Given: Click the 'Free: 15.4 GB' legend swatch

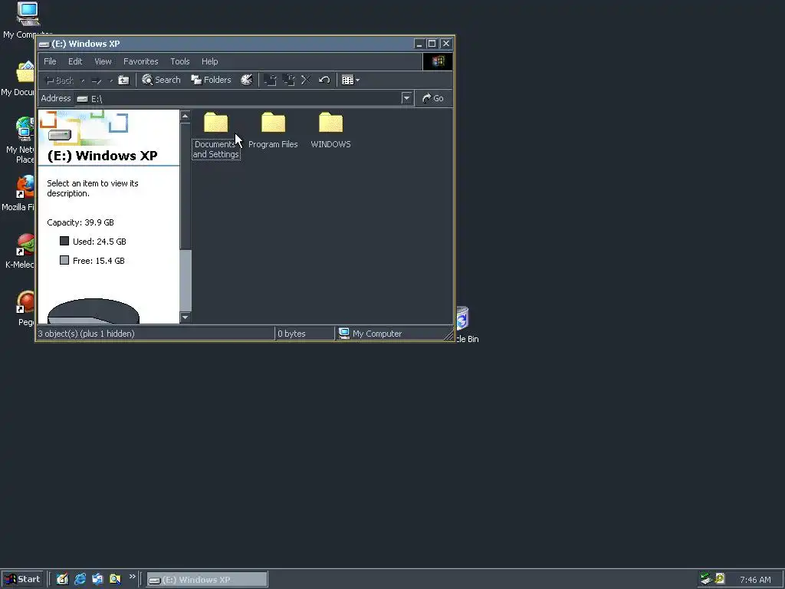Looking at the screenshot, I should [x=64, y=260].
